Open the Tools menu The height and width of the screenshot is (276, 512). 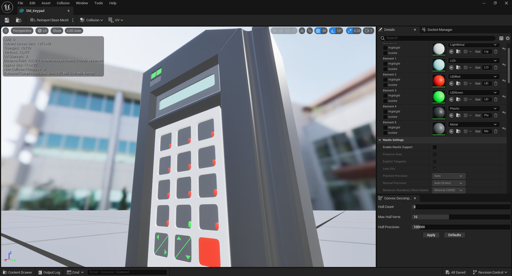click(x=99, y=3)
